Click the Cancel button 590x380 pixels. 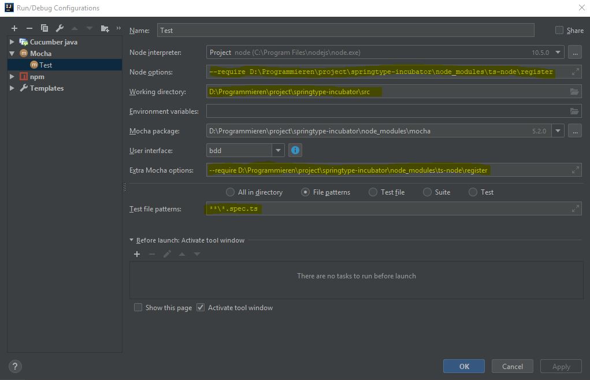tap(513, 367)
